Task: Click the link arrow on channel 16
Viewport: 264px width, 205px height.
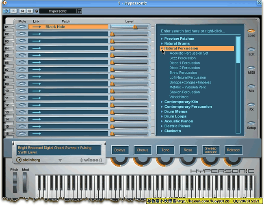Action: (37, 134)
